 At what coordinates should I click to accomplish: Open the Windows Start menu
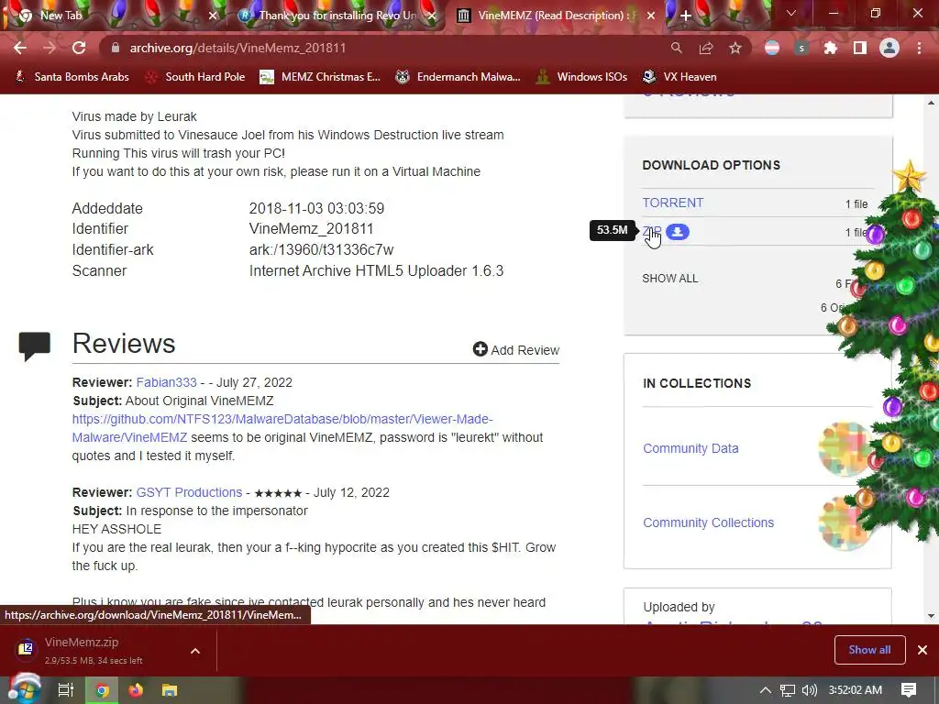(x=24, y=690)
